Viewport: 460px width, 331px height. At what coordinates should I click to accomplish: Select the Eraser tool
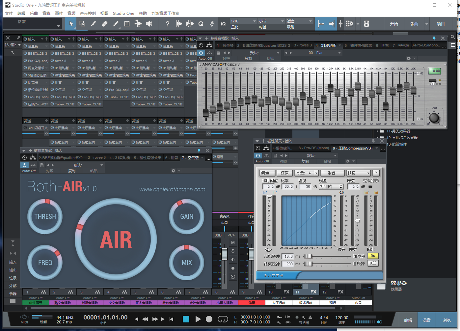105,24
